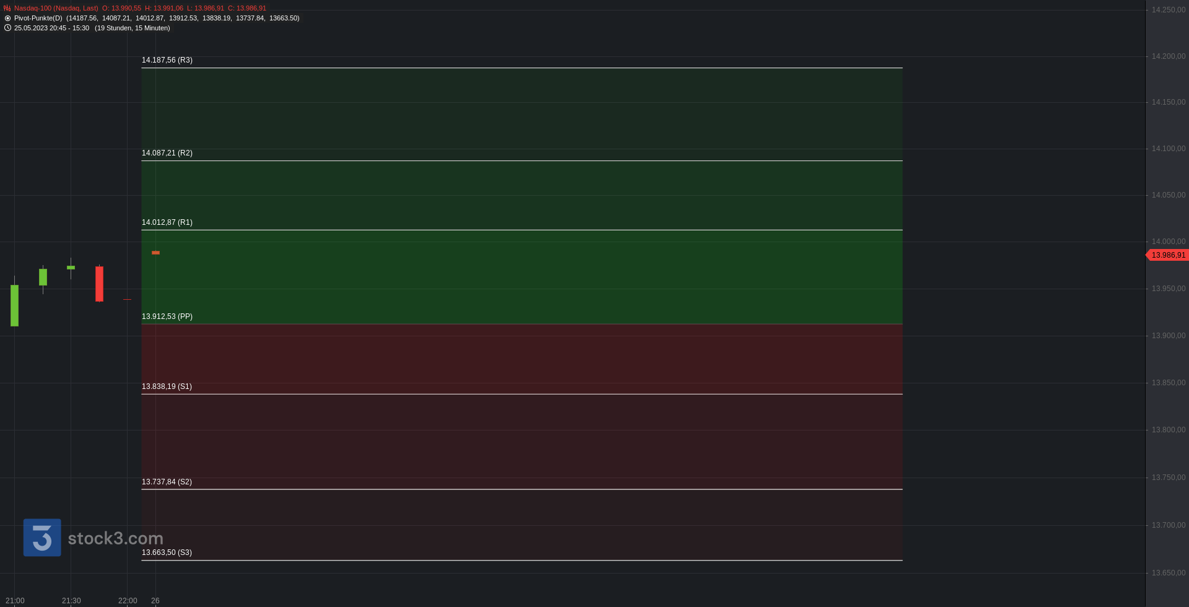Select the 14.087,21 (R2) pivot line label
This screenshot has width=1189, height=607.
167,153
